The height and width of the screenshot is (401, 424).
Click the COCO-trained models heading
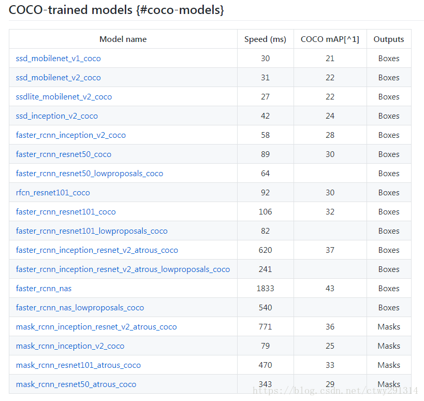(116, 10)
